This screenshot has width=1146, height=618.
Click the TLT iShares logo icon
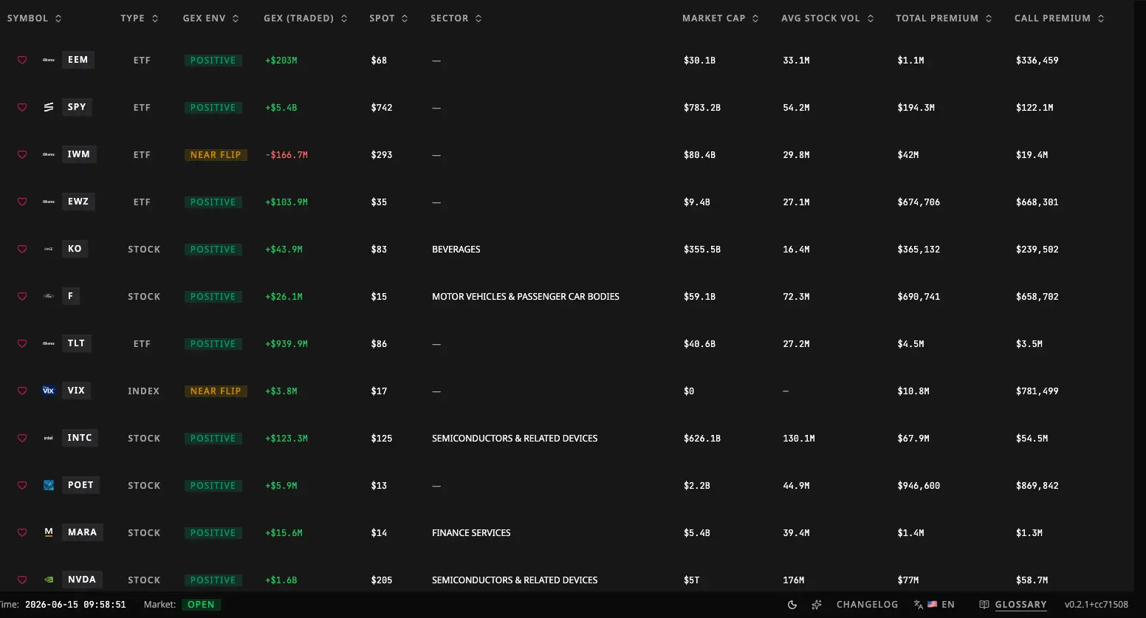(x=49, y=343)
